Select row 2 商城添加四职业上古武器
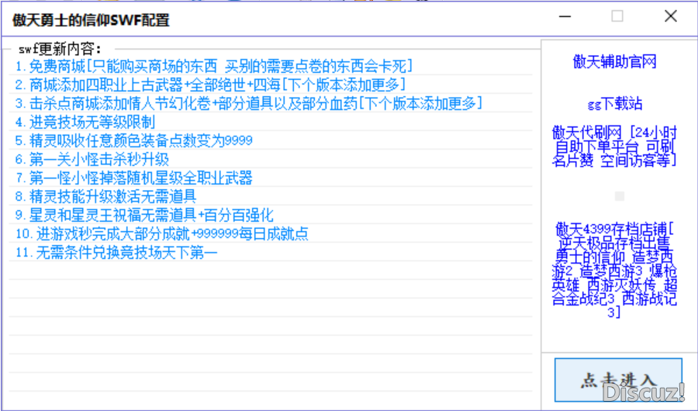Screen dimensions: 698x411 [x=271, y=85]
